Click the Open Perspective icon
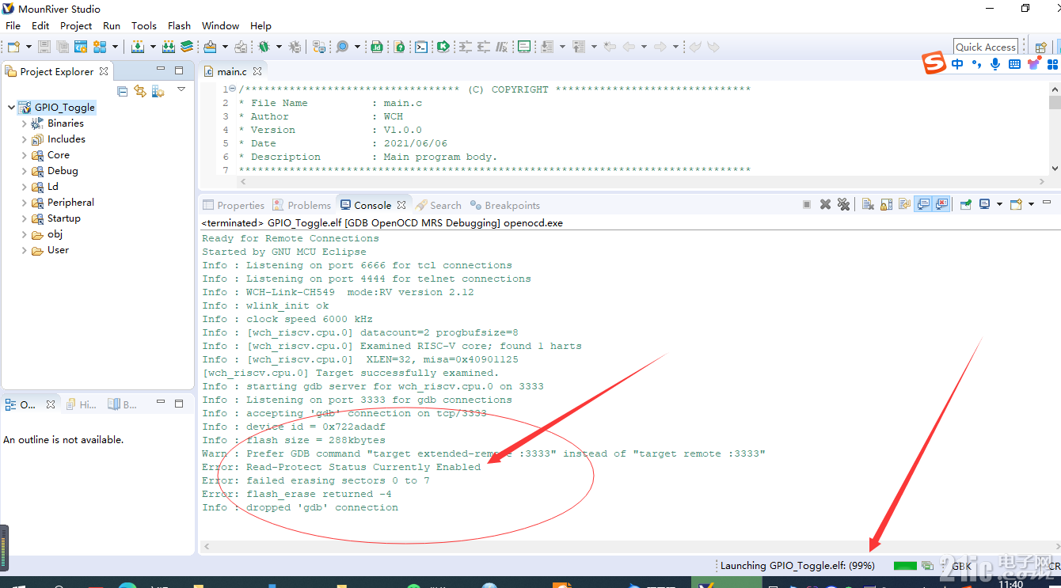The image size is (1061, 588). tap(1041, 47)
